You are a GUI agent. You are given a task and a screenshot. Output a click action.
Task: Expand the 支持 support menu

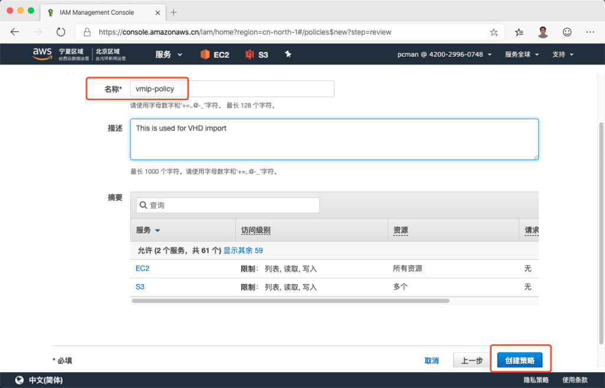coord(562,54)
